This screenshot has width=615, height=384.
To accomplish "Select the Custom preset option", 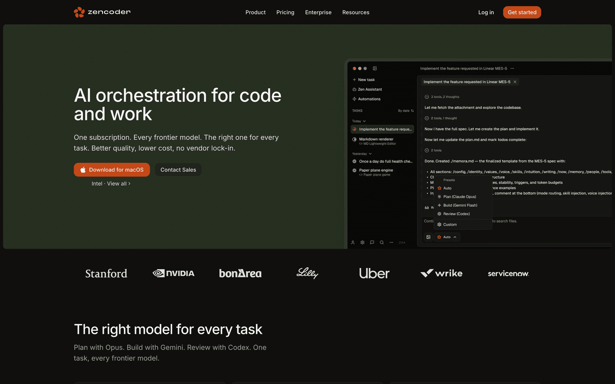I will (463, 224).
